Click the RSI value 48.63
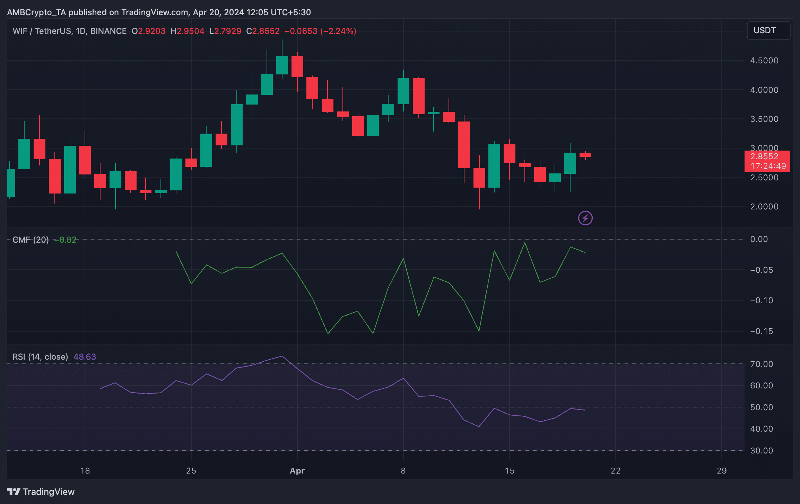Image resolution: width=800 pixels, height=504 pixels. tap(85, 357)
